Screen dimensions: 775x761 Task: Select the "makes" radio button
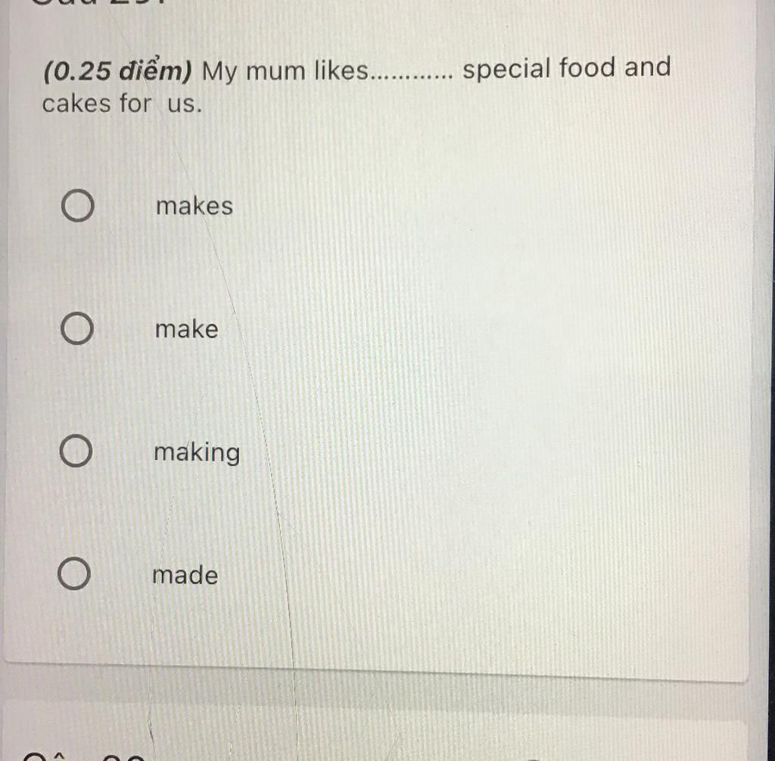[x=78, y=205]
